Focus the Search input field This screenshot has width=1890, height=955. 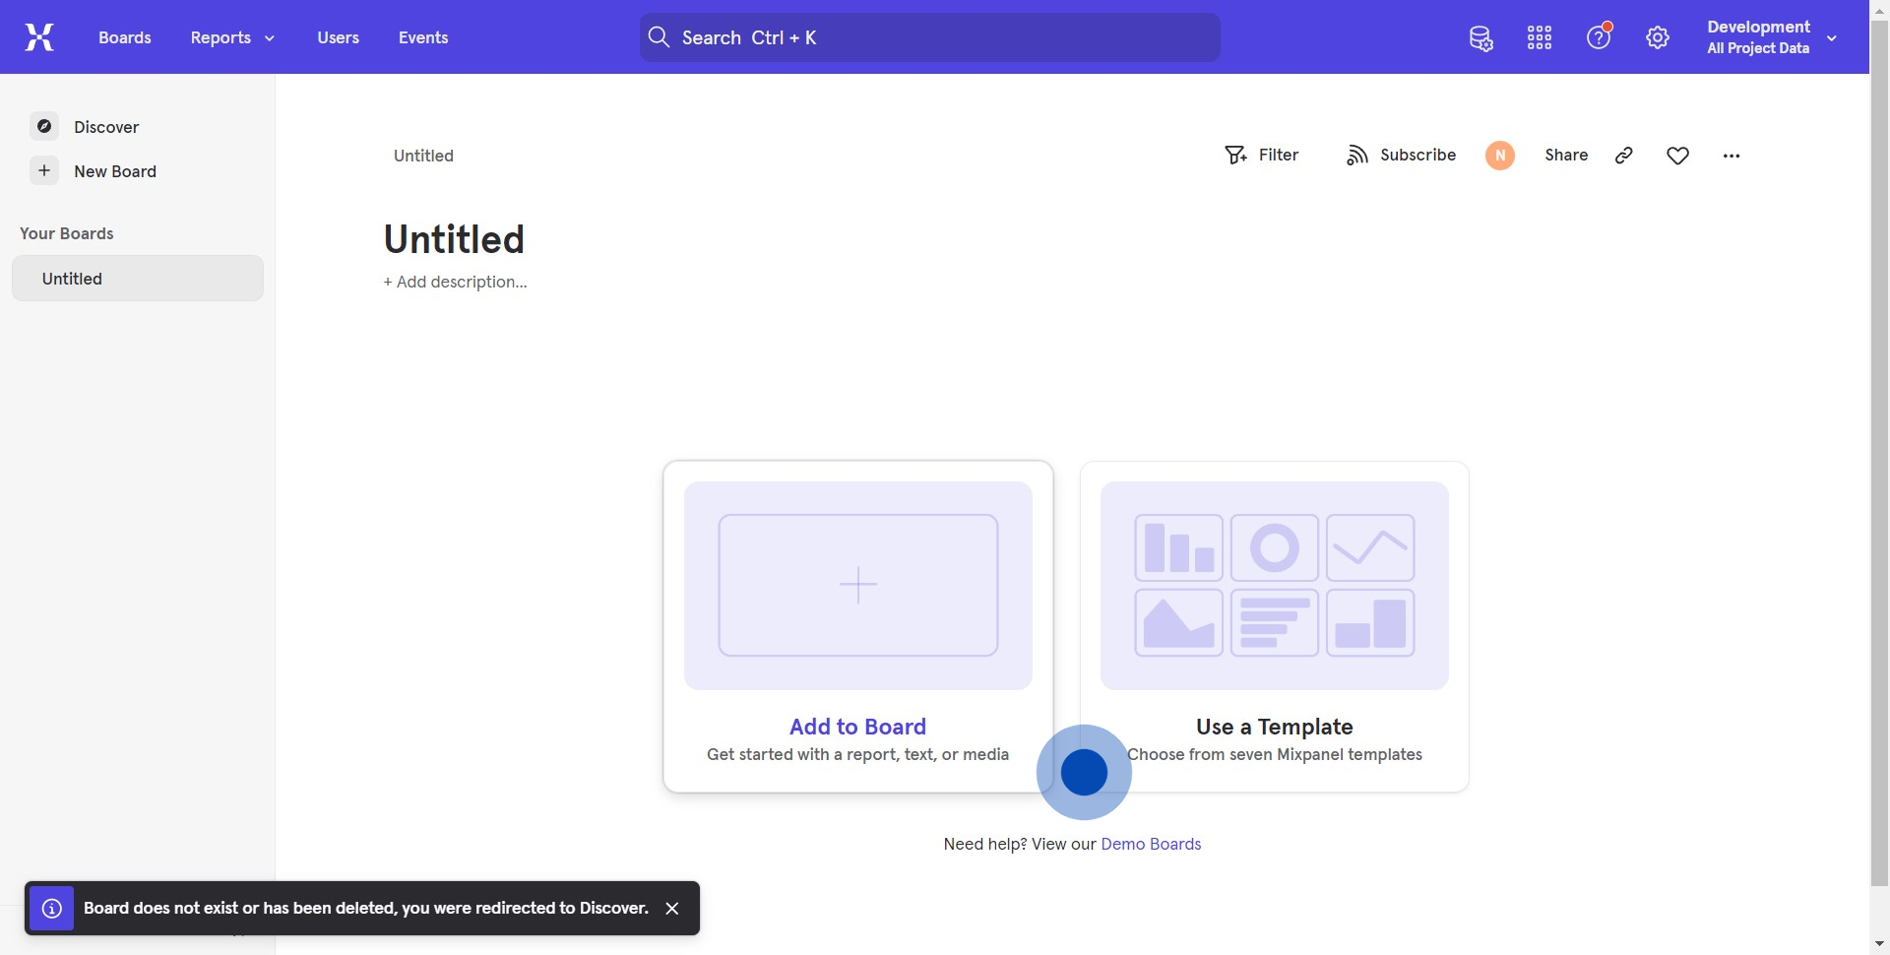[x=930, y=37]
